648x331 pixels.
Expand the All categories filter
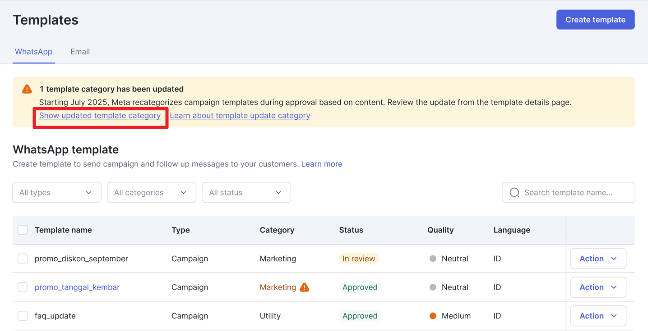151,193
